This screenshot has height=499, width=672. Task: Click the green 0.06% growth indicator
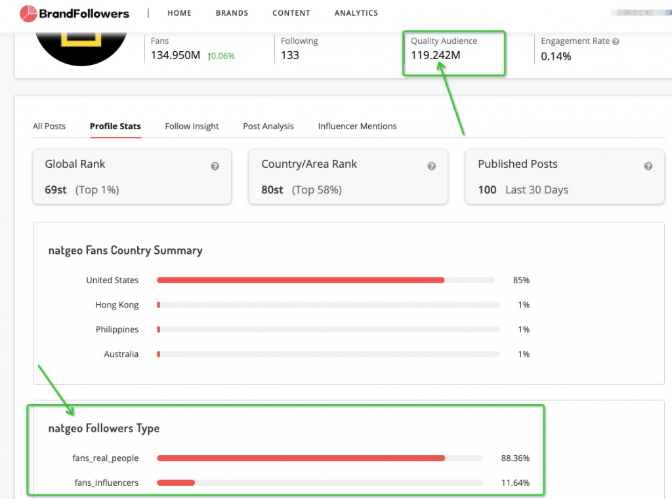221,56
